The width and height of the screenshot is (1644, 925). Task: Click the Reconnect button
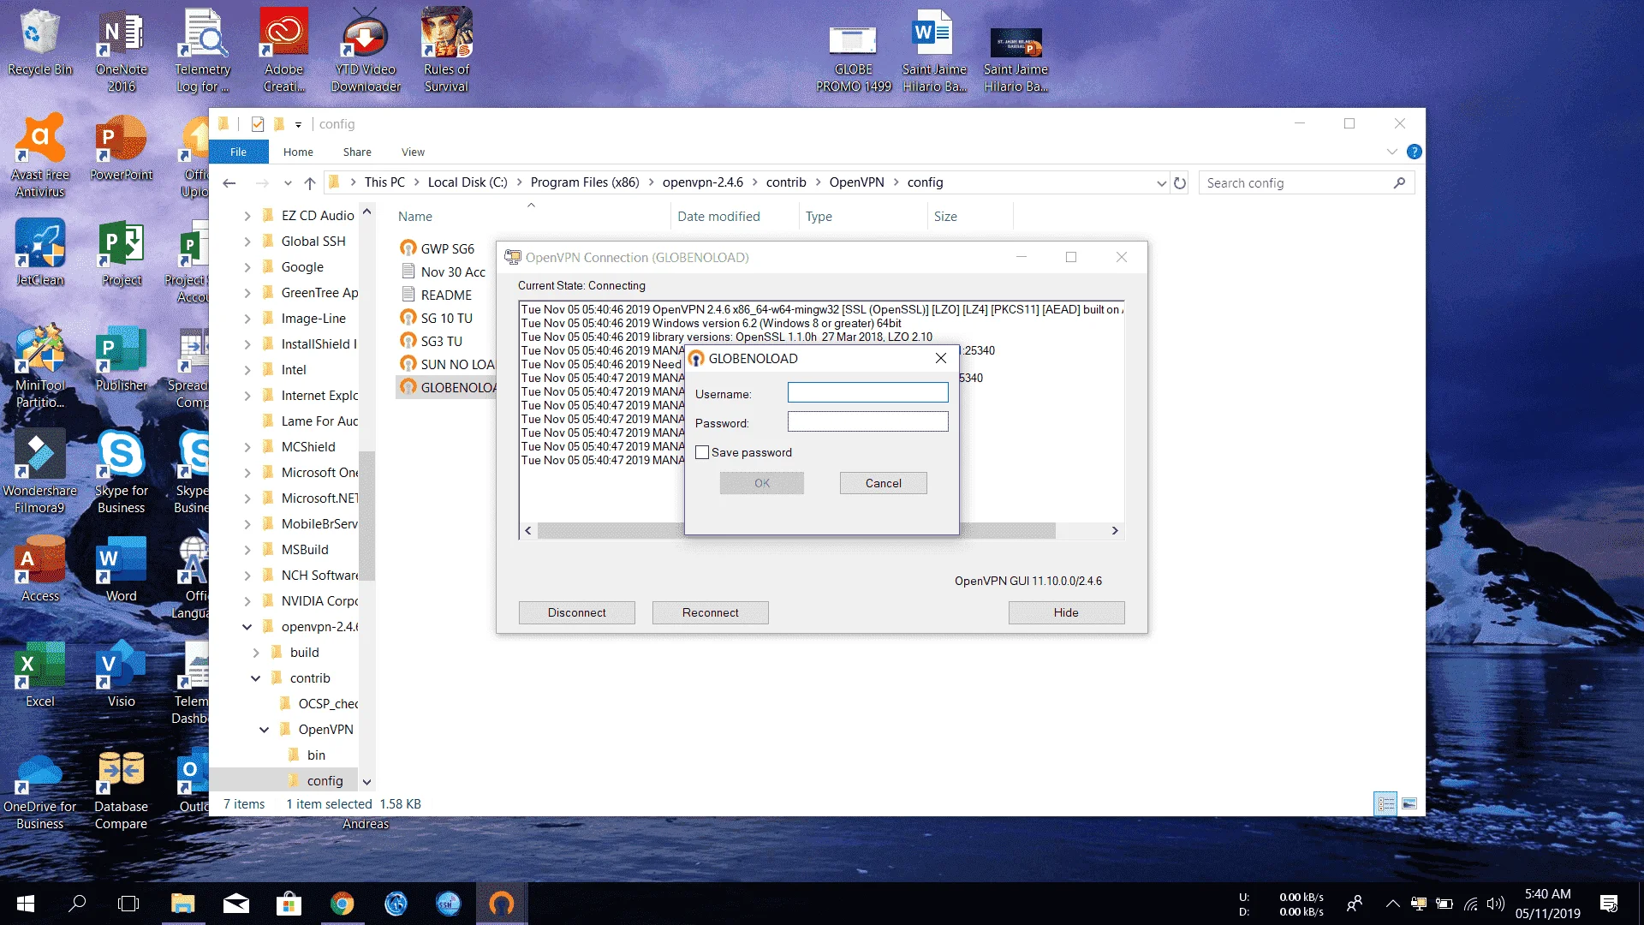coord(710,612)
